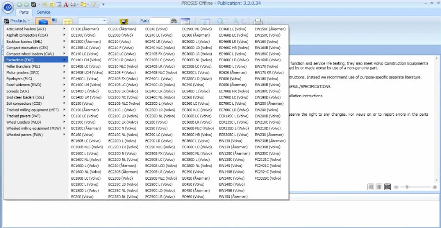Choose EC210B LC (Volvo) model

[123, 85]
